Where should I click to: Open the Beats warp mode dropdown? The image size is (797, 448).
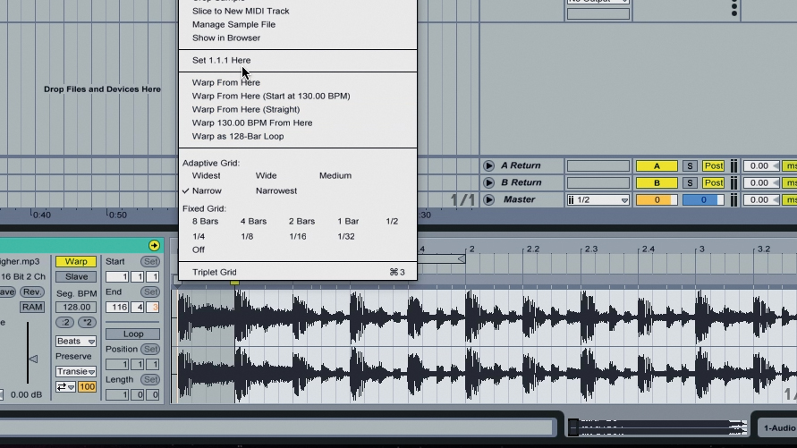pyautogui.click(x=76, y=341)
